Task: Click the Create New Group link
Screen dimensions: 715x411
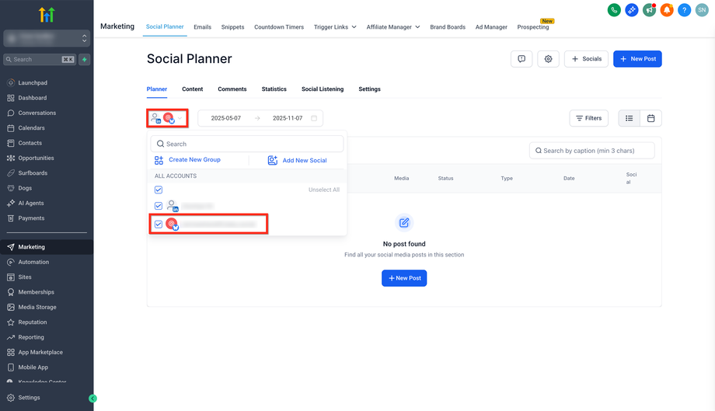Action: 194,160
